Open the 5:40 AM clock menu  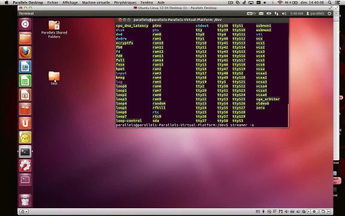296,13
